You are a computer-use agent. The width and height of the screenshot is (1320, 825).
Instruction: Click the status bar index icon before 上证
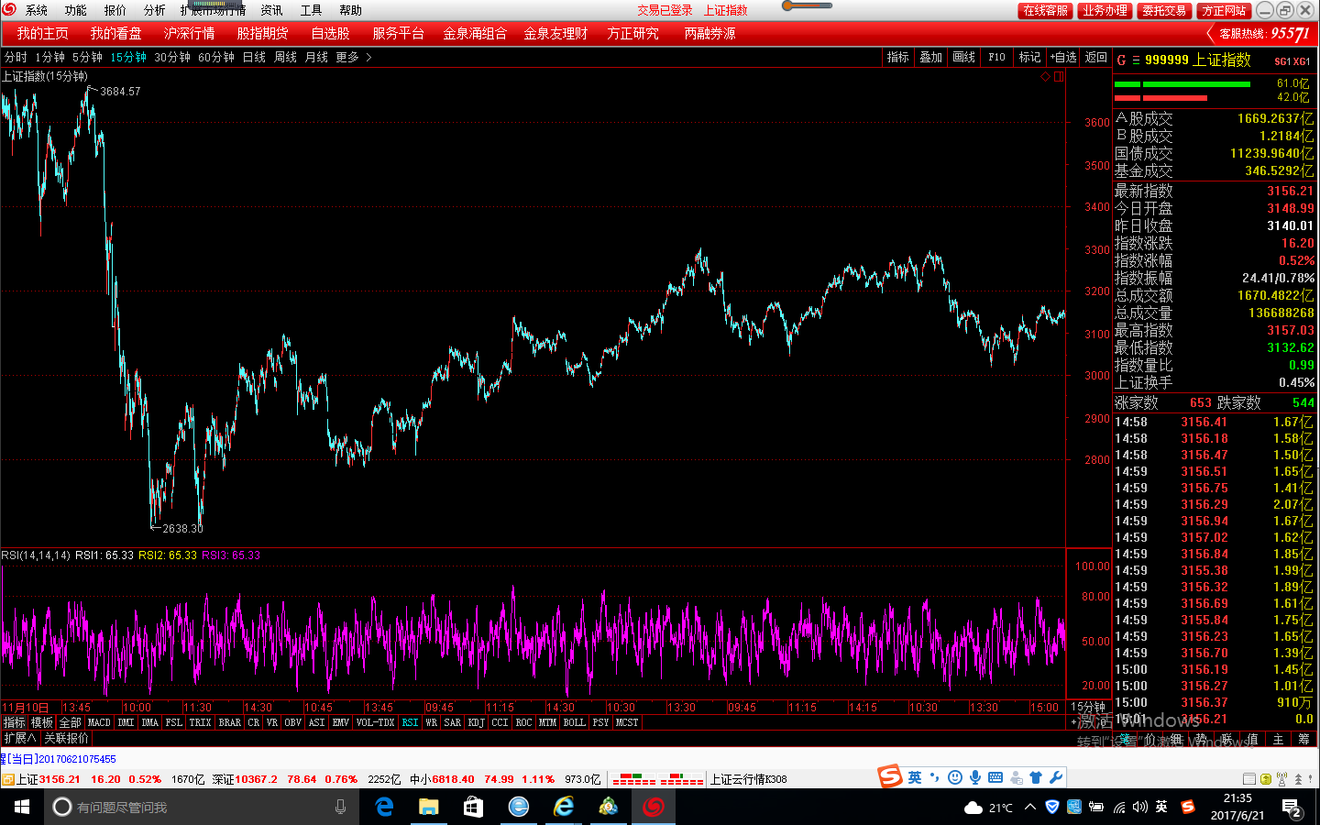[8, 779]
